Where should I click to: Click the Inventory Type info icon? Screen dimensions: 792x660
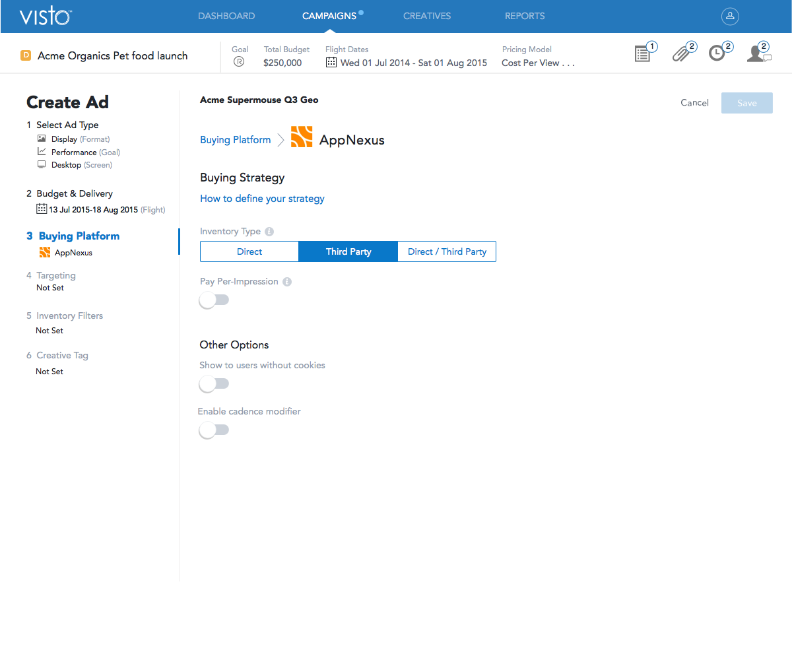[269, 232]
